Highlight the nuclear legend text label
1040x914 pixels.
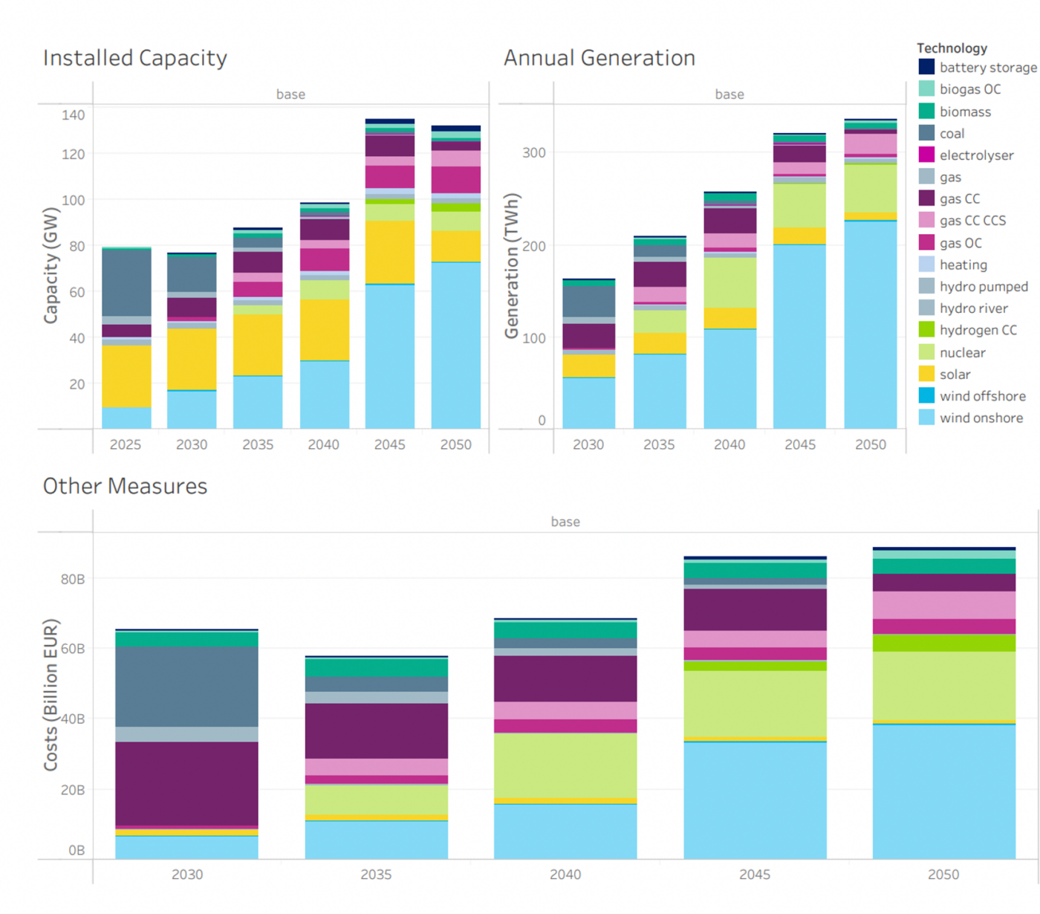coord(962,353)
